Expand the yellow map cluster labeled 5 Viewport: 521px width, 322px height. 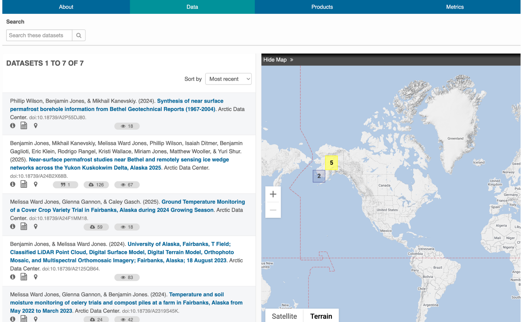click(x=331, y=163)
